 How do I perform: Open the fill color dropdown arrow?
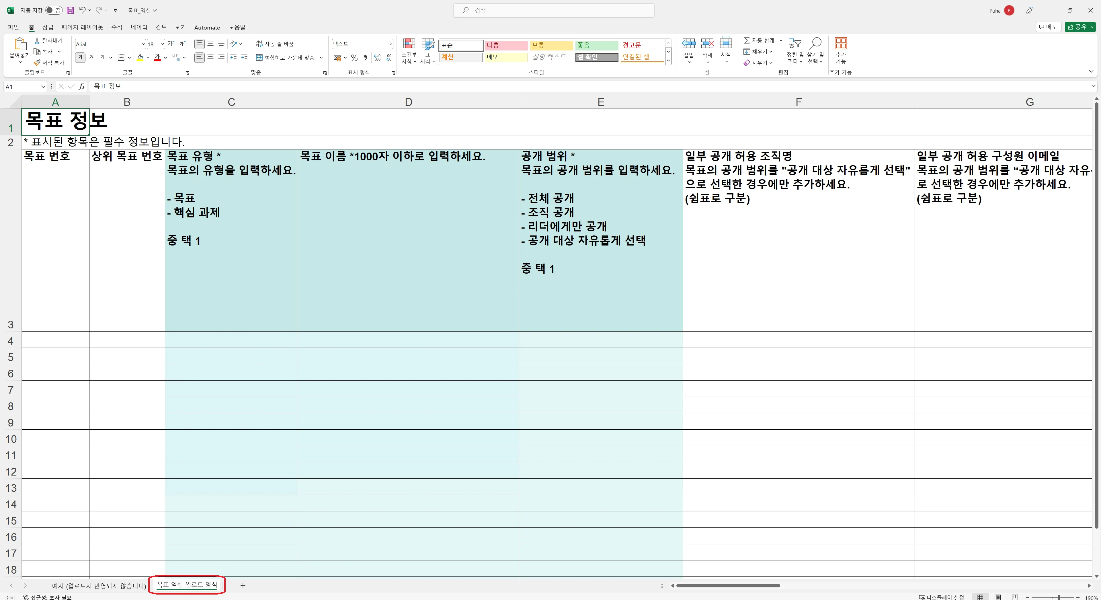click(148, 57)
